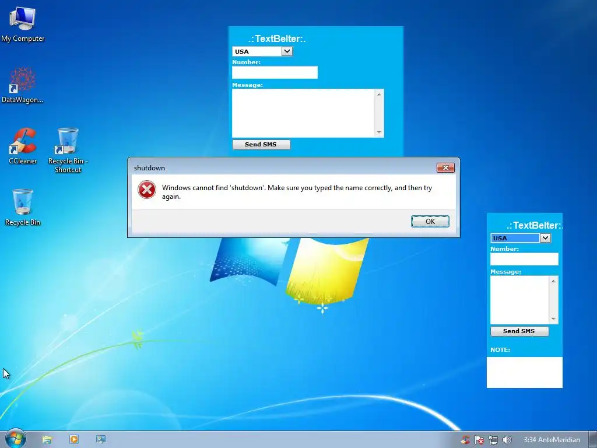Viewport: 597px width, 448px height.
Task: Click scroll up arrow in top TextBelter message box
Action: [x=379, y=94]
